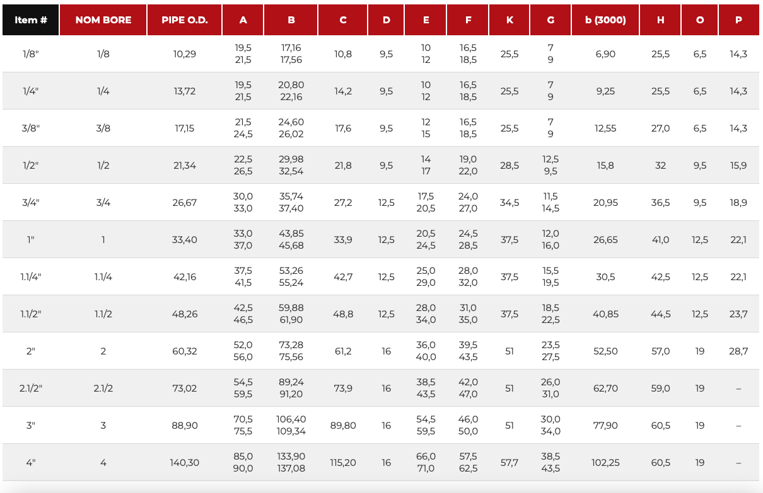Click the 1.1/4" item cell
This screenshot has height=493, width=763.
pos(31,277)
